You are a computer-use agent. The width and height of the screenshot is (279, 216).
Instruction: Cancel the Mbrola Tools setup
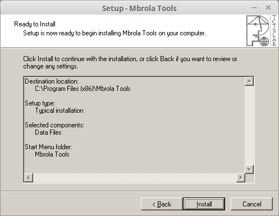251,204
